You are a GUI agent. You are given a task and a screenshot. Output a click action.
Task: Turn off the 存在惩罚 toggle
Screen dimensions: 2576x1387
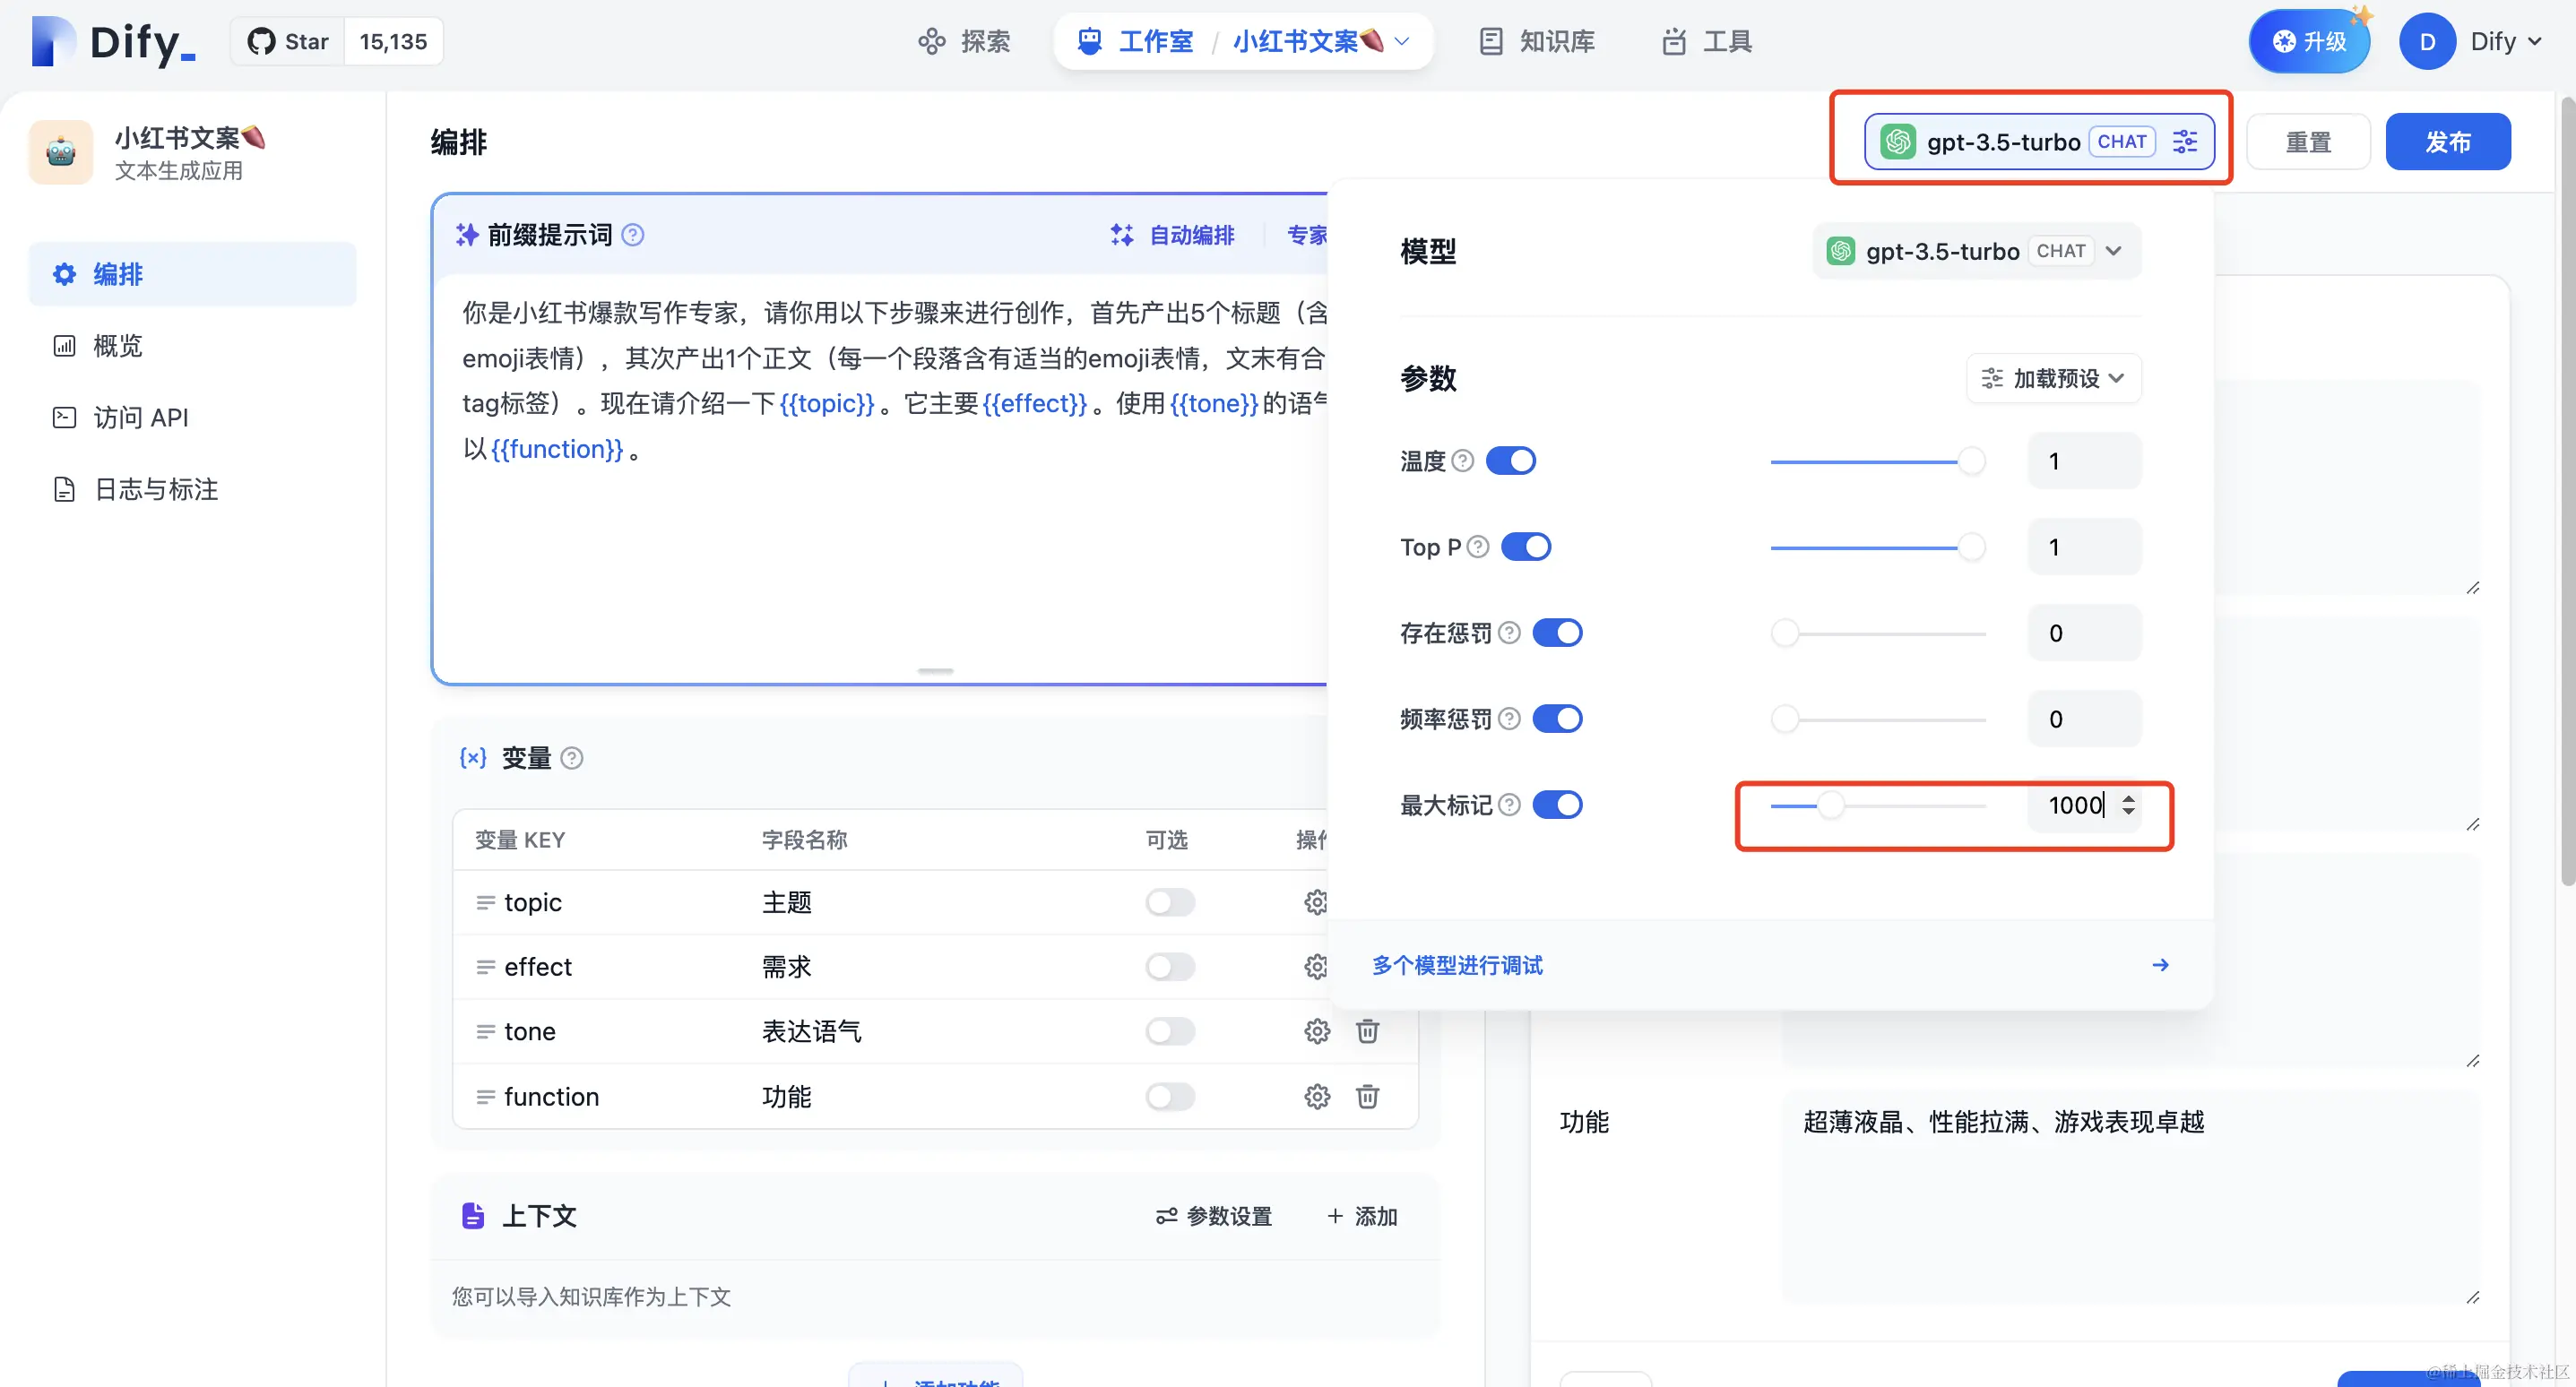1557,633
